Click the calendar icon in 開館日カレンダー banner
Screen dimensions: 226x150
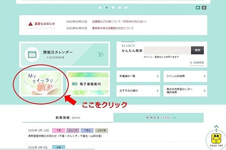click(x=32, y=54)
